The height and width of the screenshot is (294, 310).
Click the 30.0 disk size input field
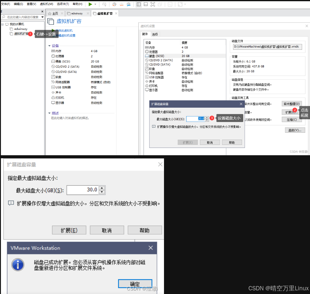[83, 190]
